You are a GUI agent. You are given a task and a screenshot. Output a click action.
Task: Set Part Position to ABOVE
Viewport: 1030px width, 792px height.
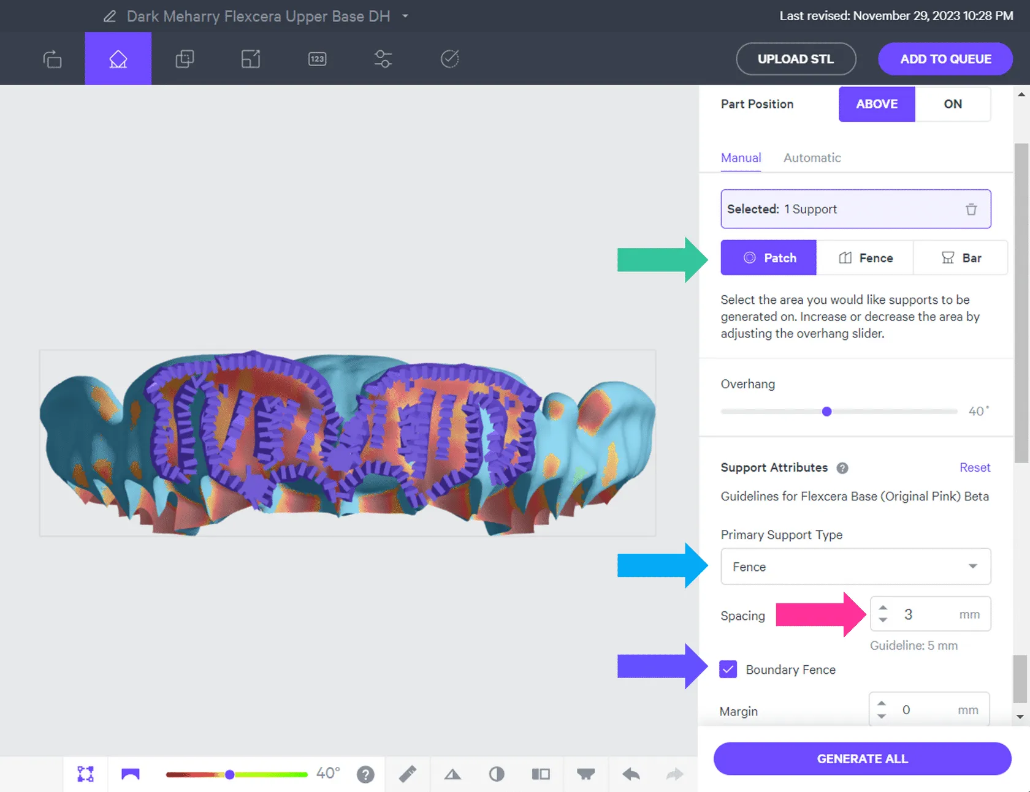click(x=877, y=104)
